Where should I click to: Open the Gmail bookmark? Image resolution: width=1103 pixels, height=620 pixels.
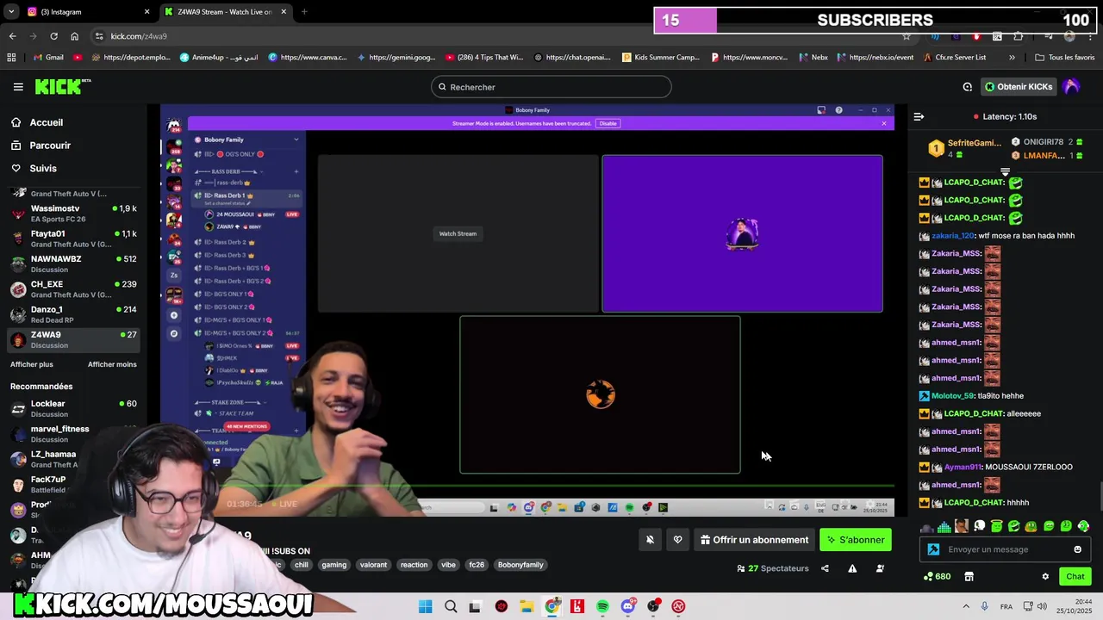47,58
